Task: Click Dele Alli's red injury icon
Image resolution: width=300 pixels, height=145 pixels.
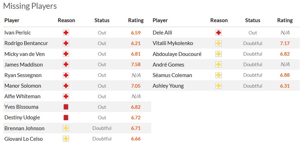Action: [218, 33]
